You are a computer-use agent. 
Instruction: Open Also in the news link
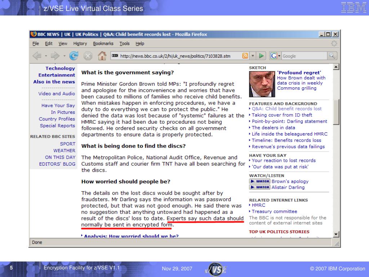click(54, 82)
